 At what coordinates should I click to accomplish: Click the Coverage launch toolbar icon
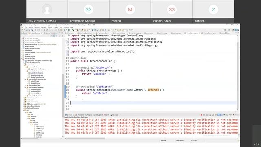click(73, 30)
